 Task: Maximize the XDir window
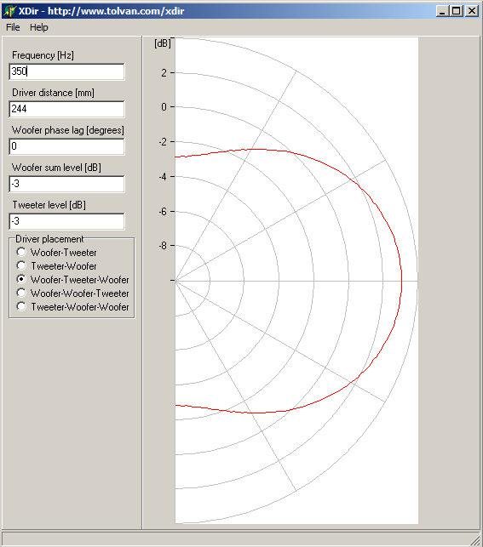(x=457, y=11)
